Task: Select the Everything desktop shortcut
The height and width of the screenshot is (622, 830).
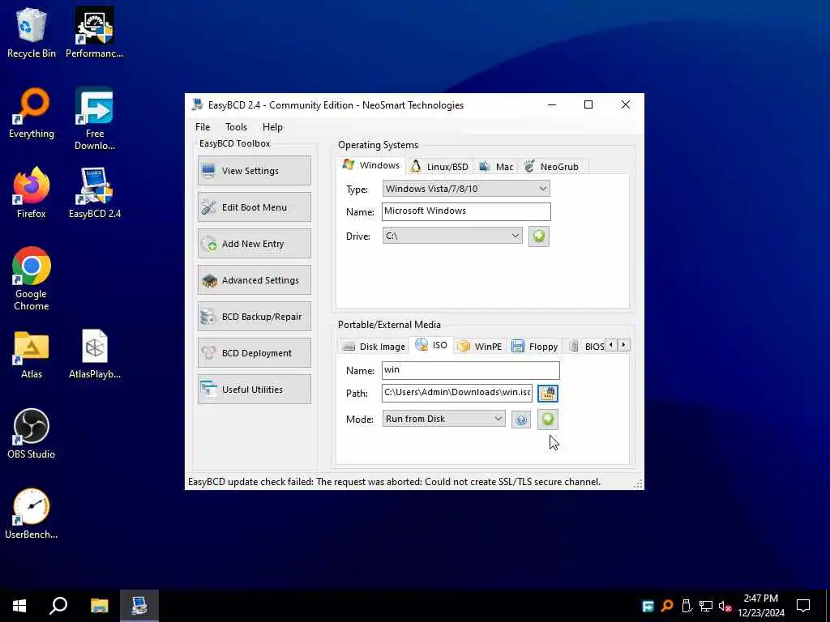Action: point(32,113)
